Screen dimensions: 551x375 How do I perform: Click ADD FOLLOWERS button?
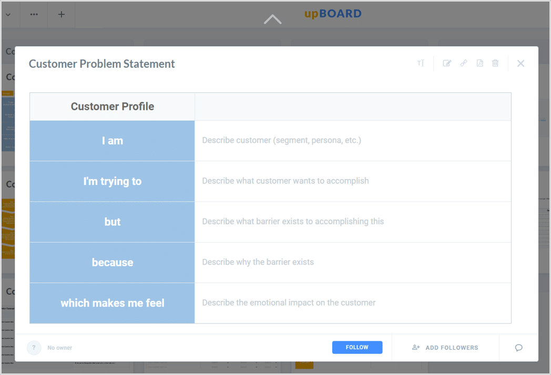(445, 348)
